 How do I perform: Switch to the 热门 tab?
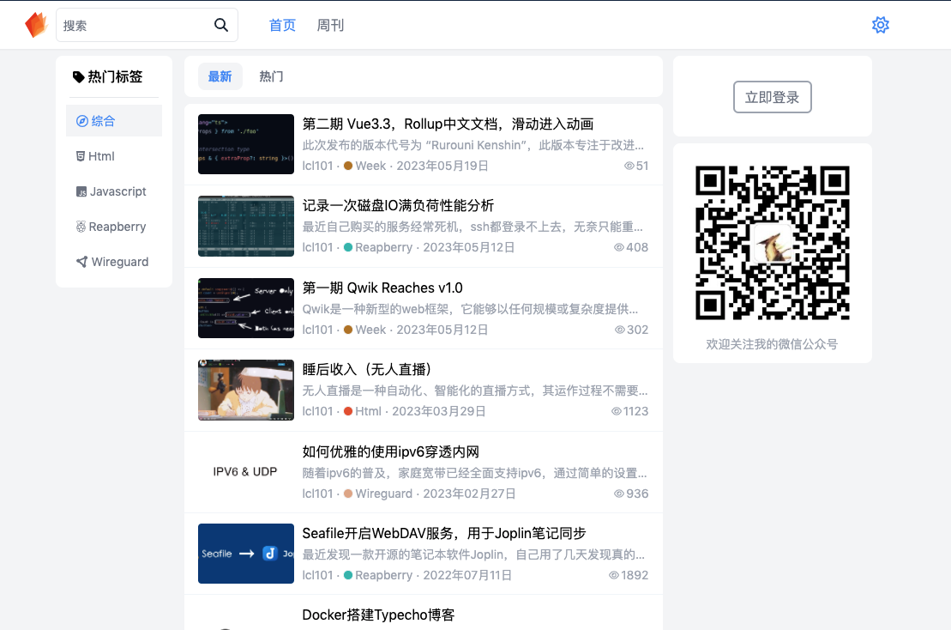pos(271,76)
